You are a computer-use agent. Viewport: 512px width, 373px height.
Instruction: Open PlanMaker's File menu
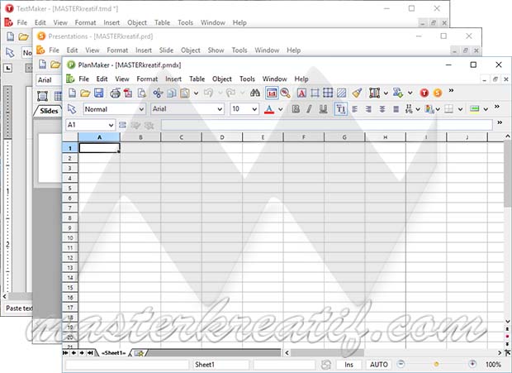[x=83, y=79]
